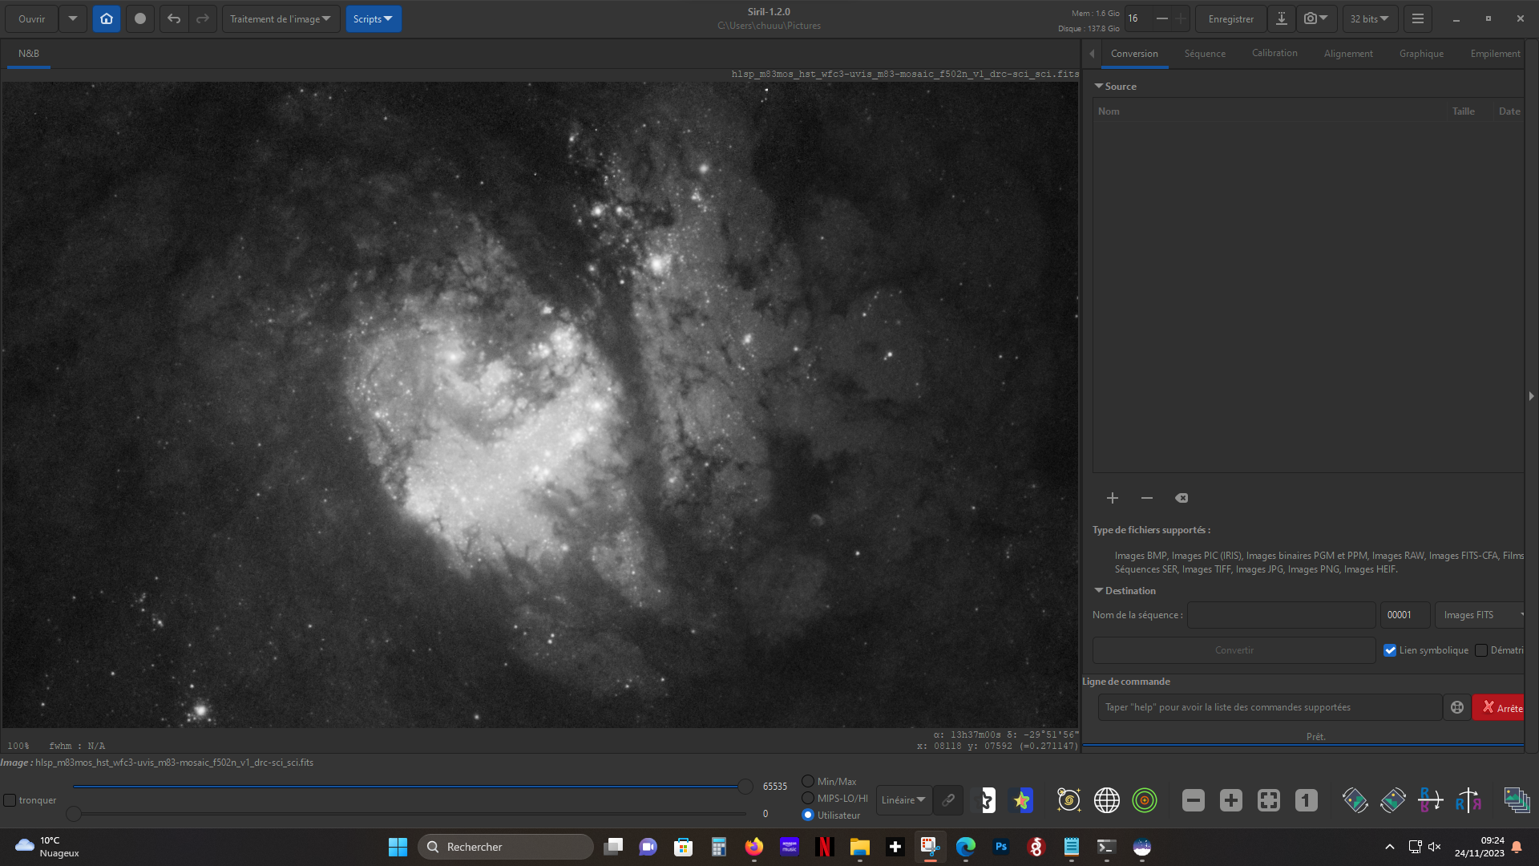The image size is (1539, 866).
Task: Open the Linéaire display mode dropdown
Action: tap(903, 800)
